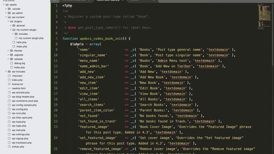Click the text file icon beside license.txt
Viewport: 274px width, 154px height.
[x=9, y=84]
